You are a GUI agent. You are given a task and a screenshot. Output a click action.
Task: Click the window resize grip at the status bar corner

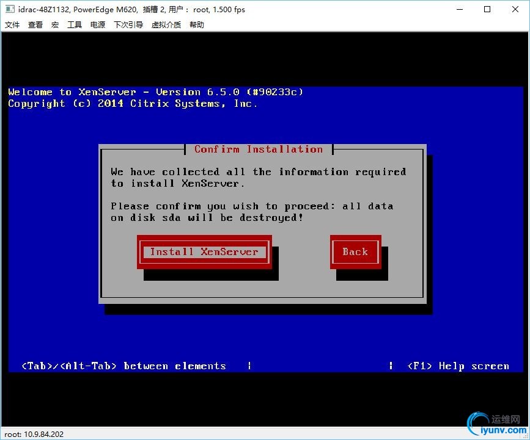coord(525,436)
